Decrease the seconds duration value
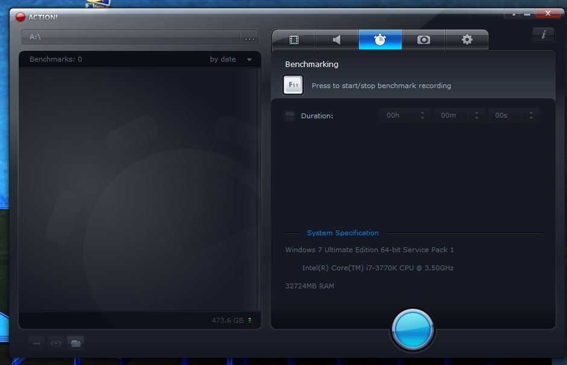567x365 pixels. pos(531,118)
